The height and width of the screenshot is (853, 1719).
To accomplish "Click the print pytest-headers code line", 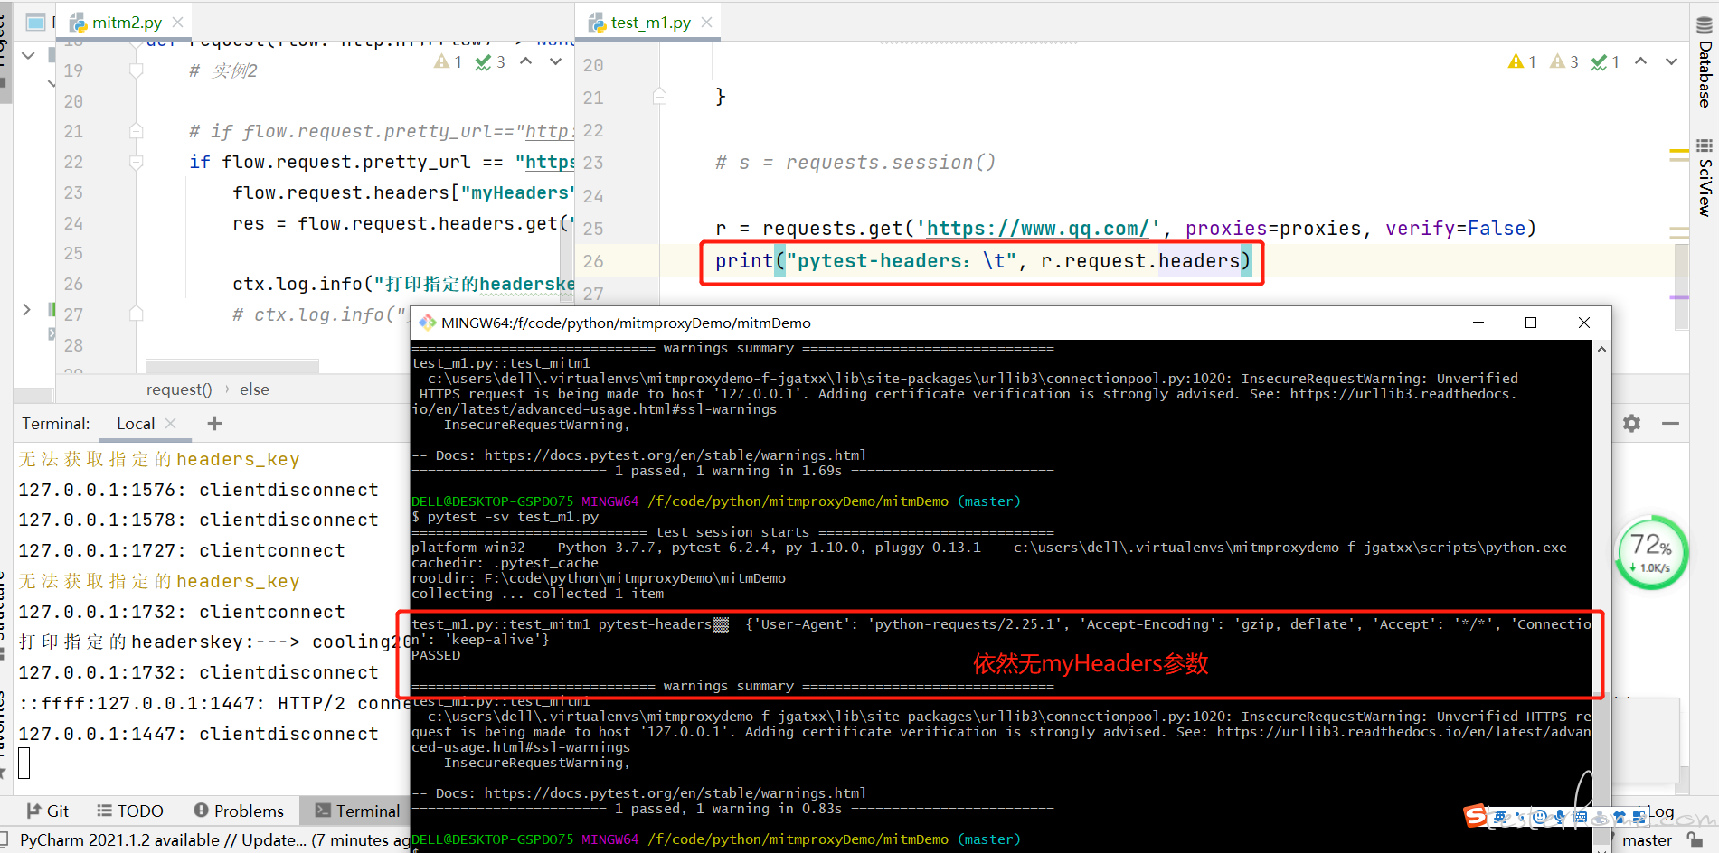I will pyautogui.click(x=983, y=261).
